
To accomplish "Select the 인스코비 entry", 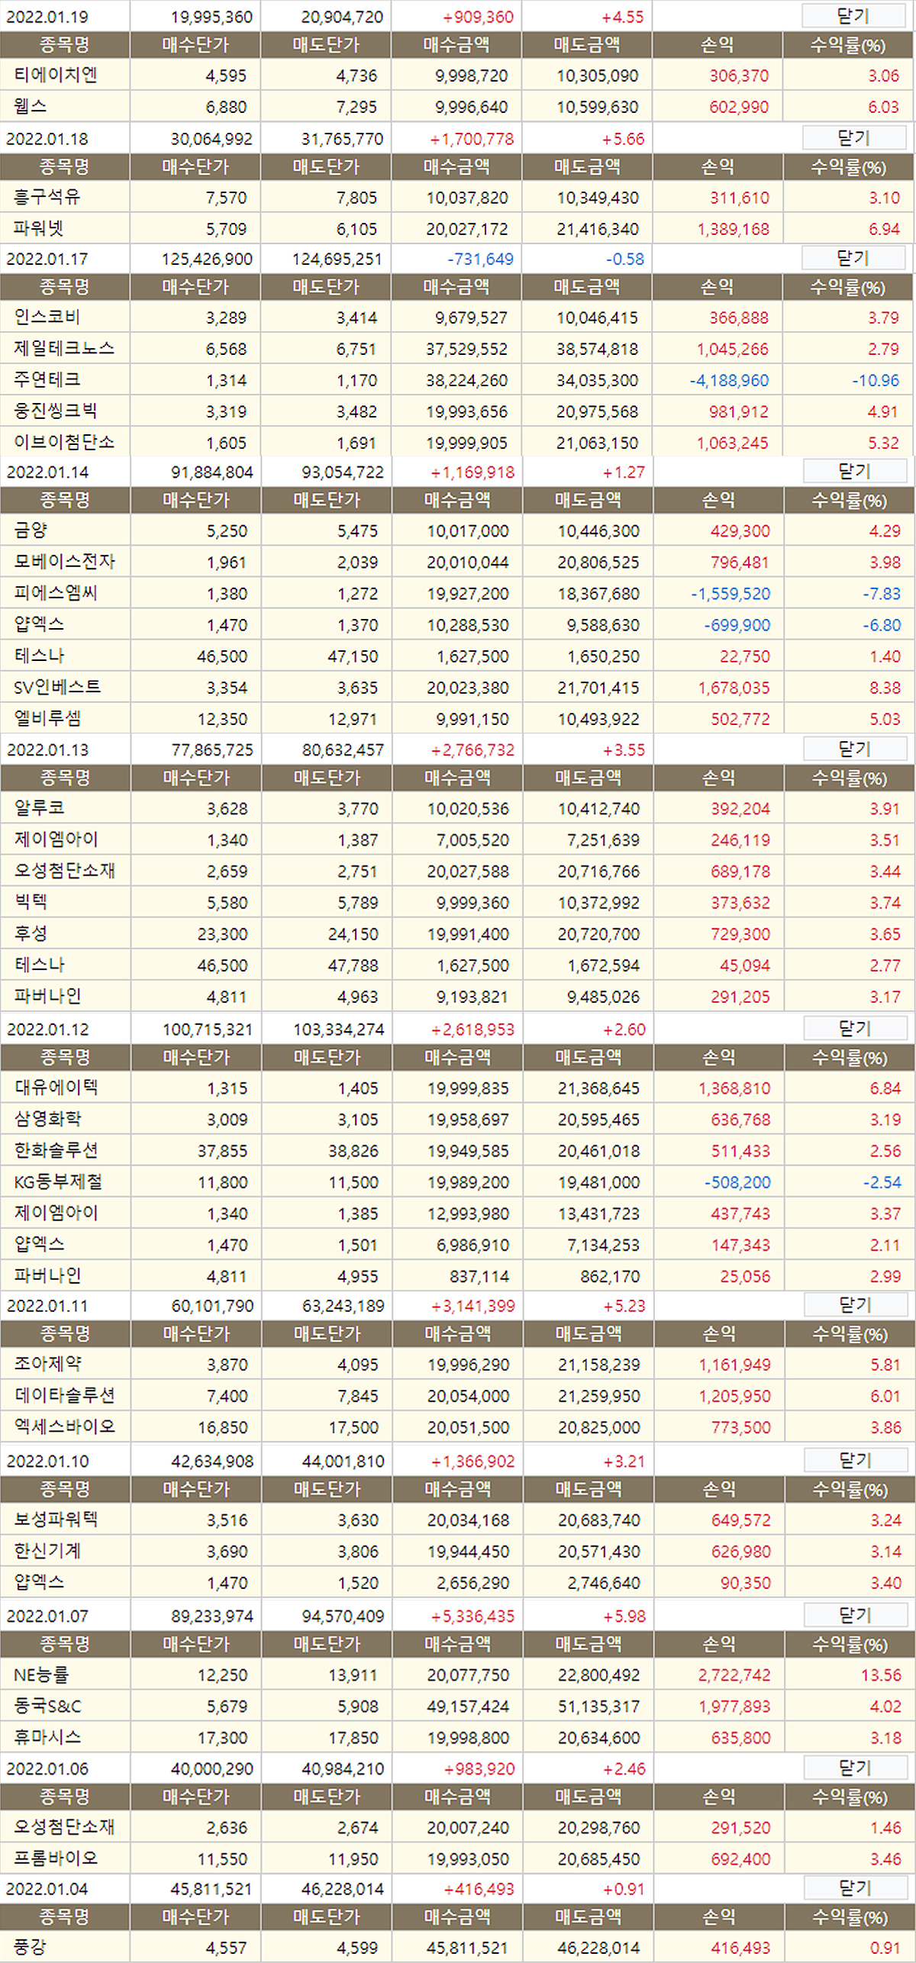I will pyautogui.click(x=47, y=317).
